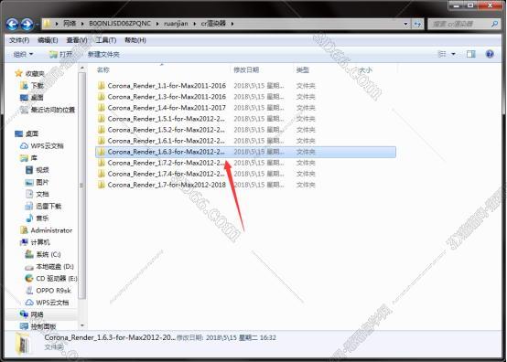Screen dimensions: 507x362
Task: Select folder Corona_Render_1.6.1-for-Max2012
Action: click(x=166, y=141)
